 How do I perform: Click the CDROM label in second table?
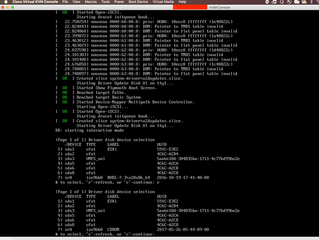pos(113,229)
